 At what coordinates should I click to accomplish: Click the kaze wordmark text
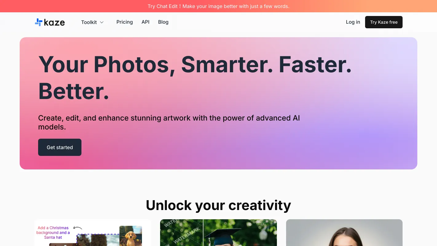point(54,22)
